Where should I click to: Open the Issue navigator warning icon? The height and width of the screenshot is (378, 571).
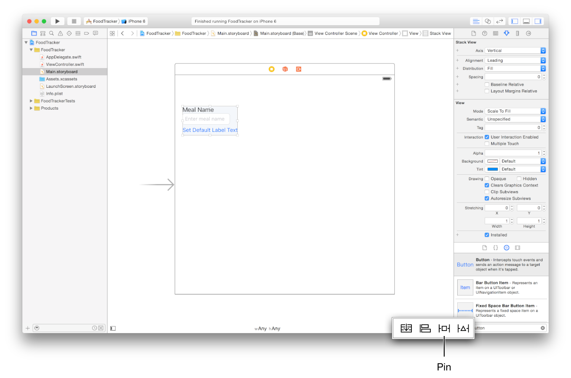[60, 33]
